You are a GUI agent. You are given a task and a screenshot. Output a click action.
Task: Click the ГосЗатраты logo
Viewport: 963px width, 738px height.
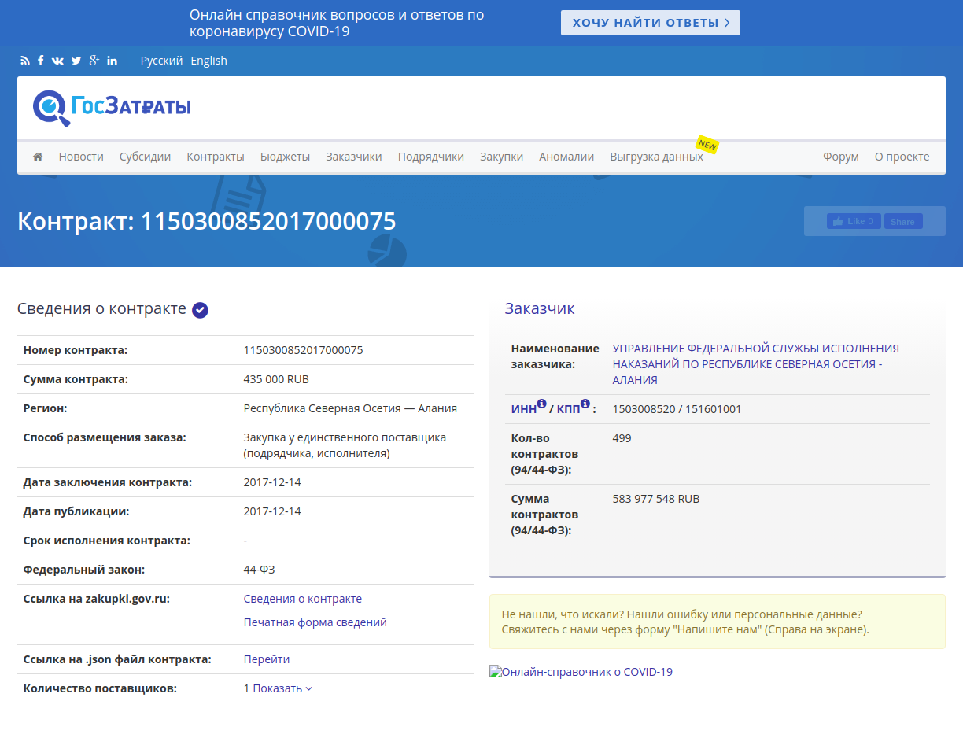pyautogui.click(x=112, y=107)
